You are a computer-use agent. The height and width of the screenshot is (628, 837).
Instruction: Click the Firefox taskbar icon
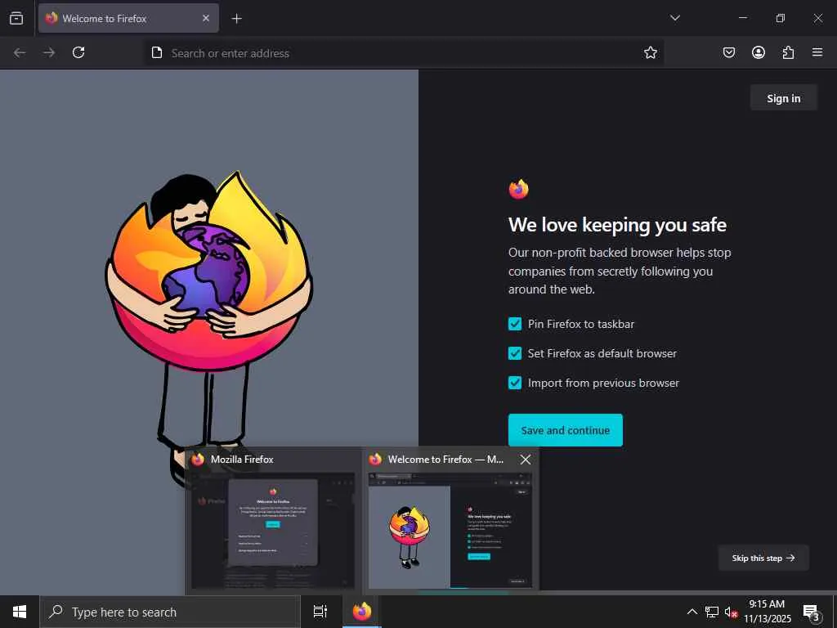pos(362,612)
